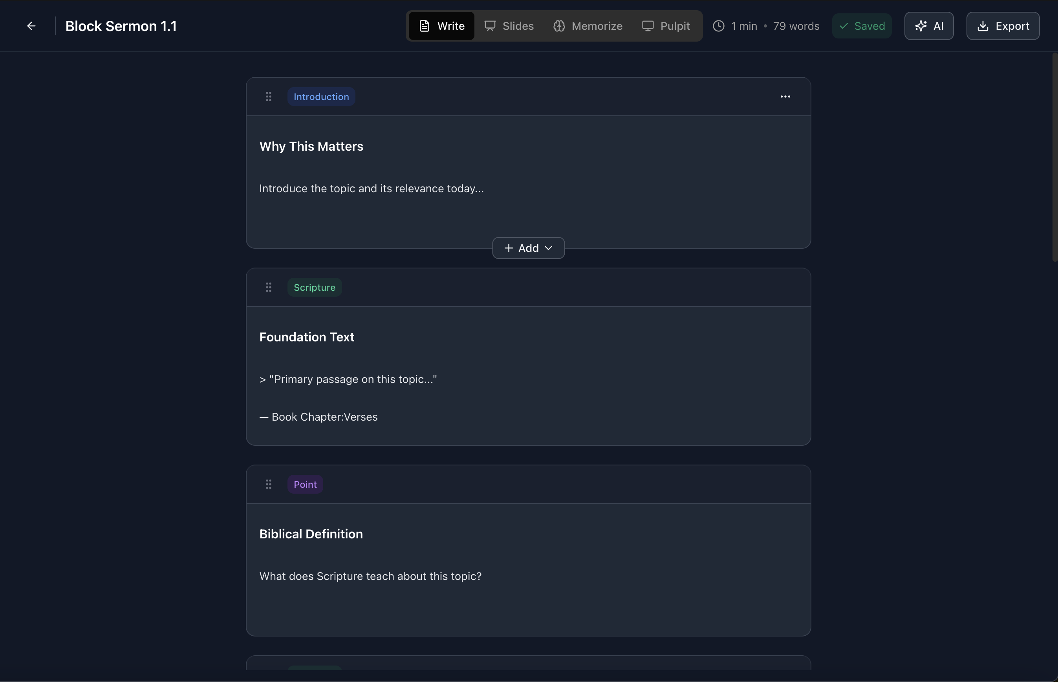Click the checkmark on the Saved indicator
This screenshot has width=1058, height=682.
[x=844, y=26]
